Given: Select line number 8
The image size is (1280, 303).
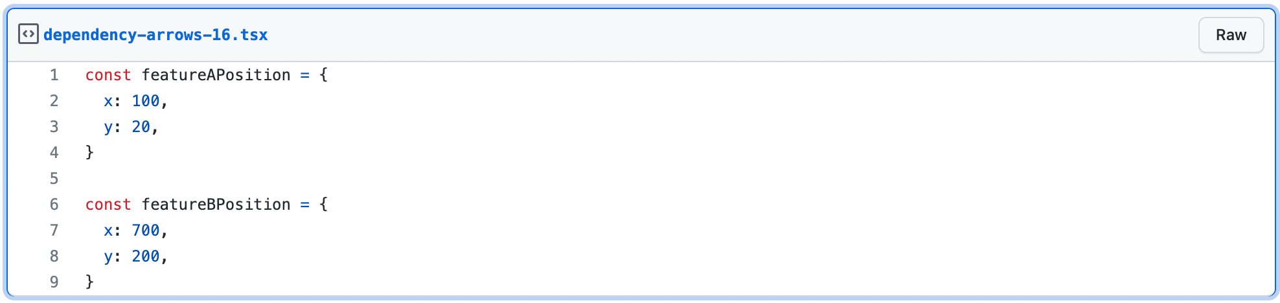Looking at the screenshot, I should 54,256.
